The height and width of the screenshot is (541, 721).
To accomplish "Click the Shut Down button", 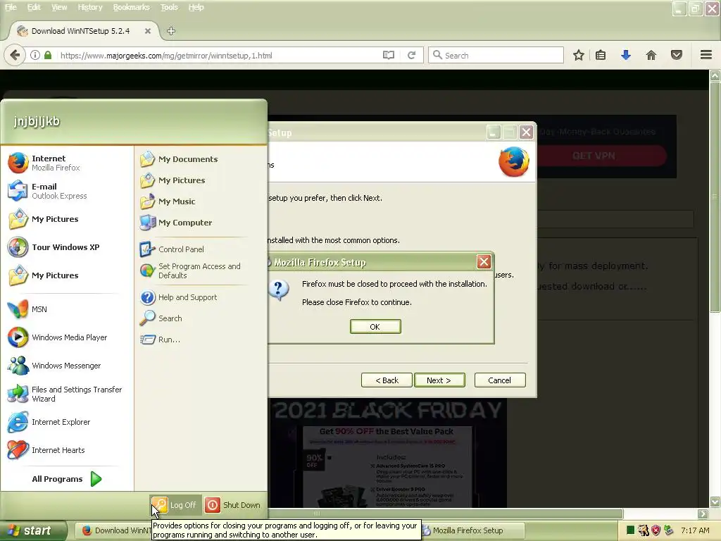I will pos(233,505).
